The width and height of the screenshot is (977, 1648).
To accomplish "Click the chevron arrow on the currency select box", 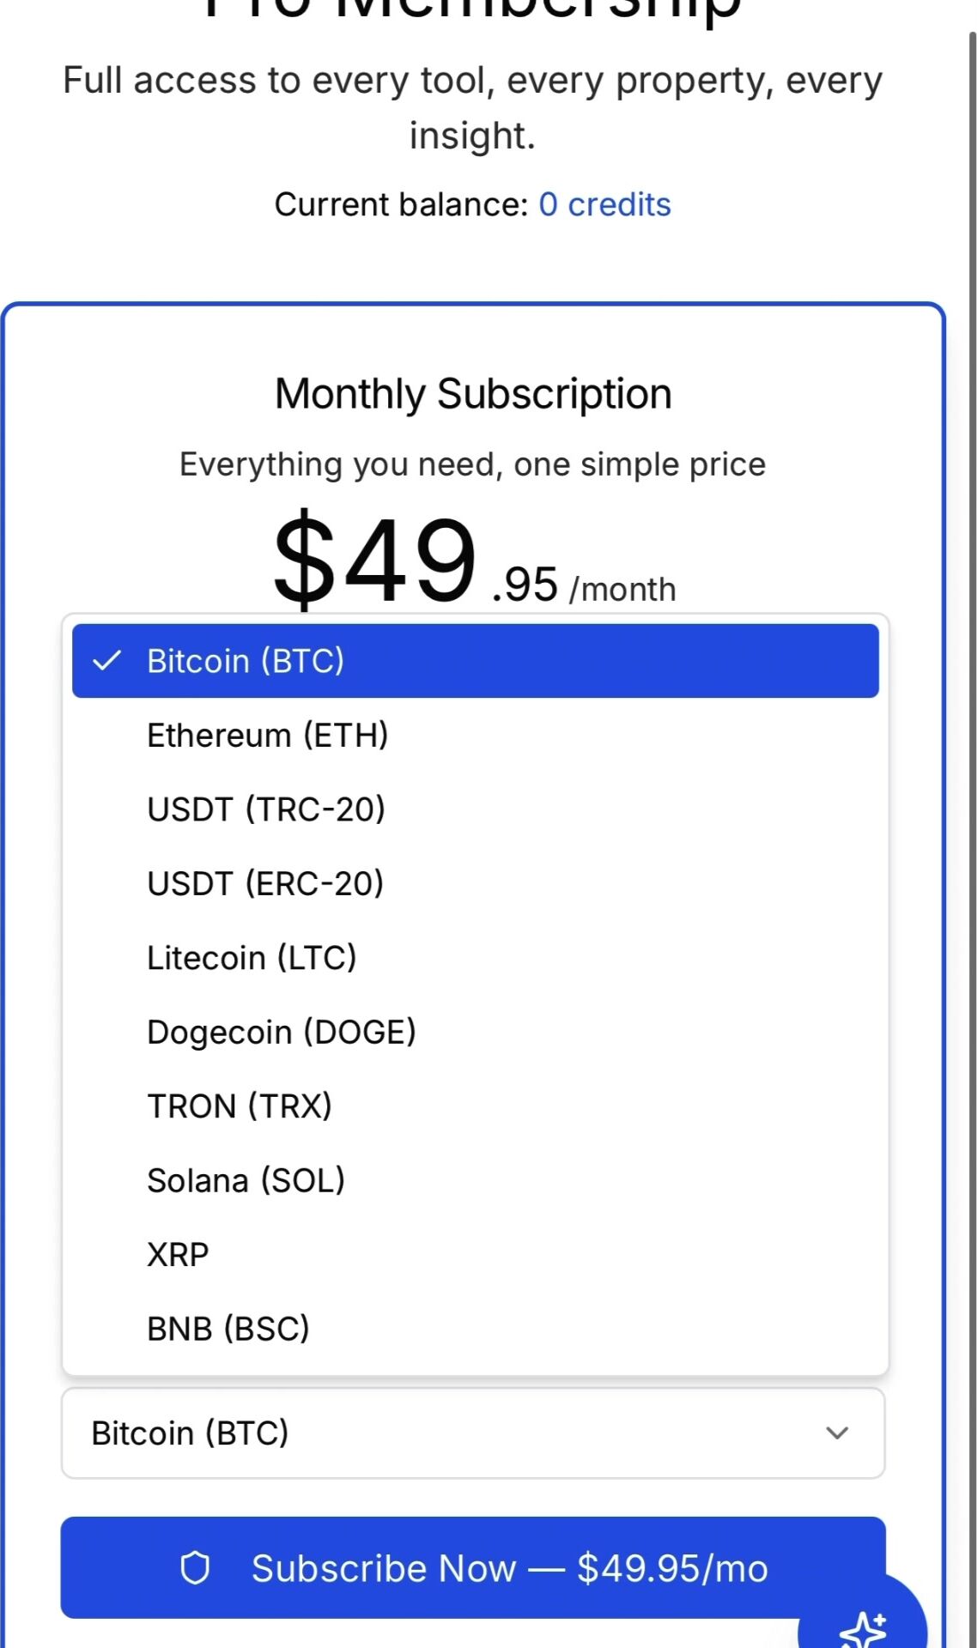I will (837, 1433).
